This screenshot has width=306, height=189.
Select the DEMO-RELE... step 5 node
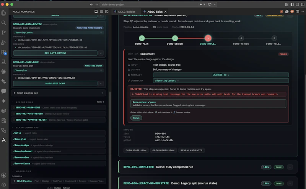pos(274,38)
